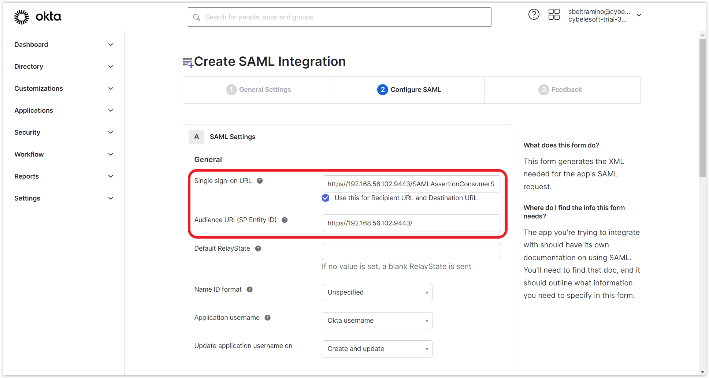Focus the search people, apps and groups field
Image resolution: width=709 pixels, height=378 pixels.
(339, 17)
